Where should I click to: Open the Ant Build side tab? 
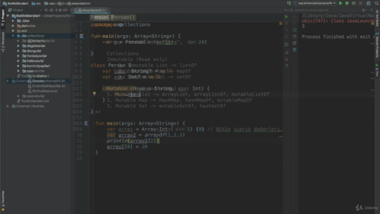tap(378, 18)
